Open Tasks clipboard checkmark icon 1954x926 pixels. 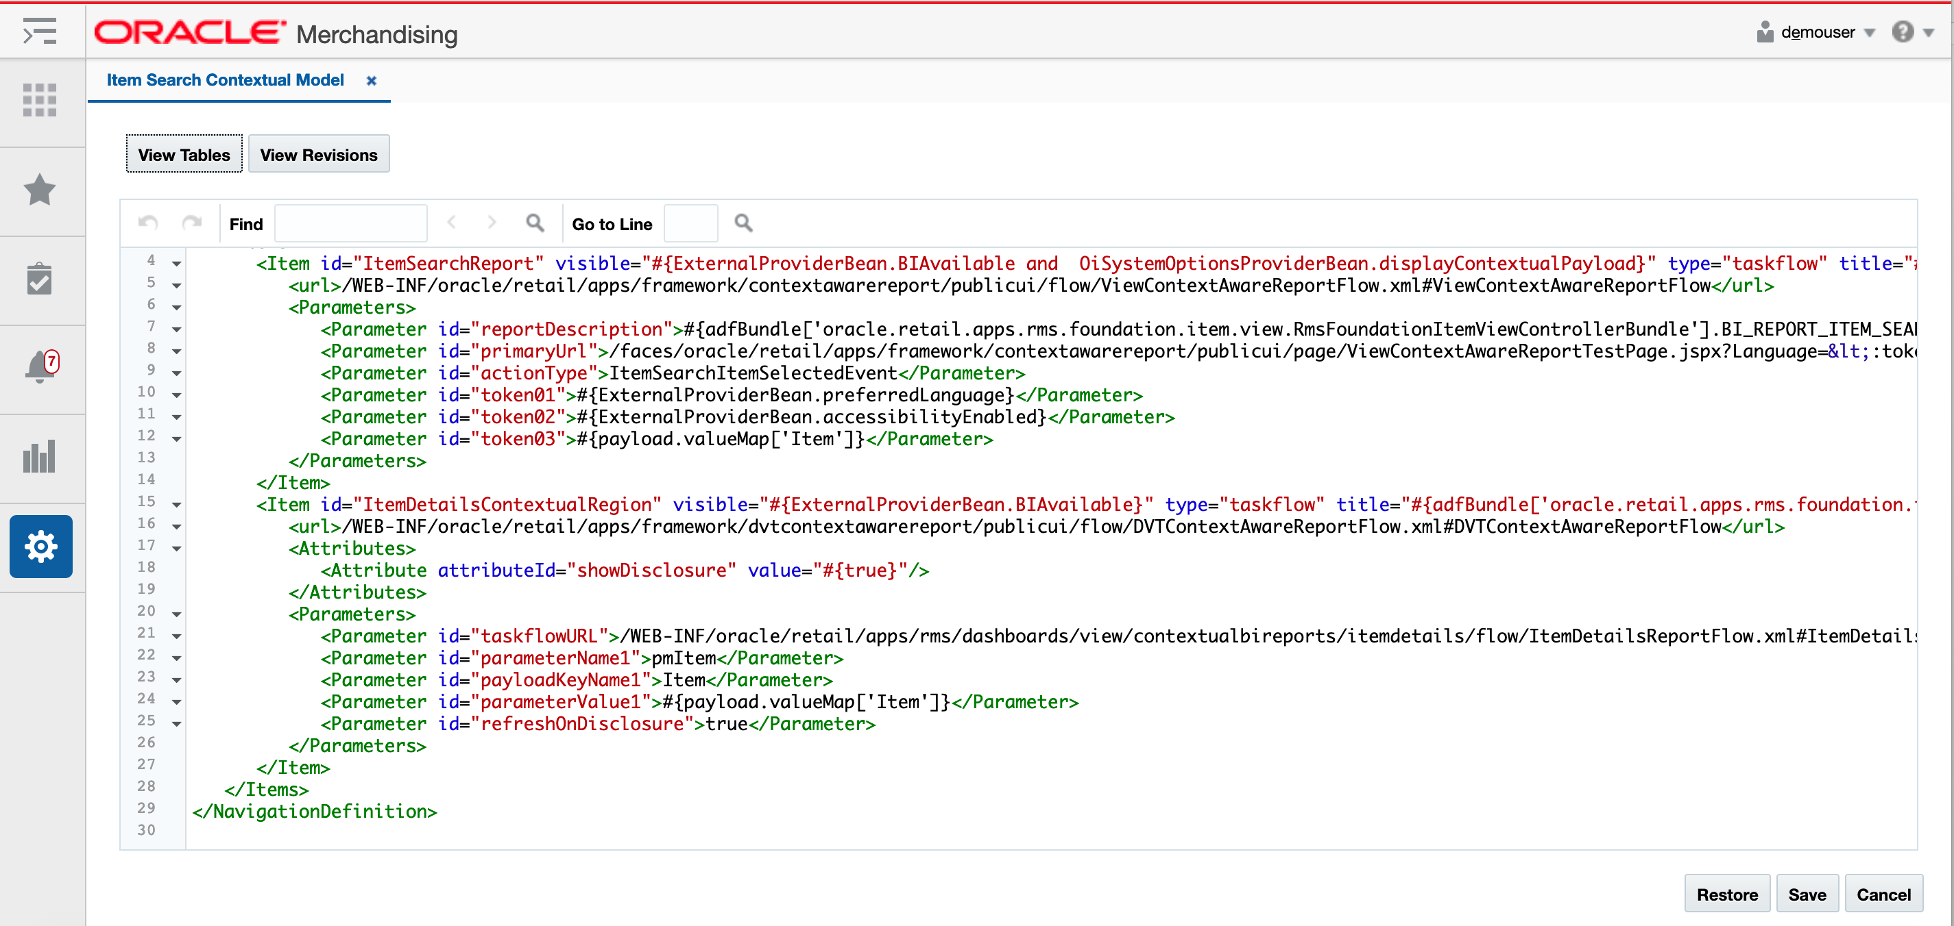(x=40, y=279)
